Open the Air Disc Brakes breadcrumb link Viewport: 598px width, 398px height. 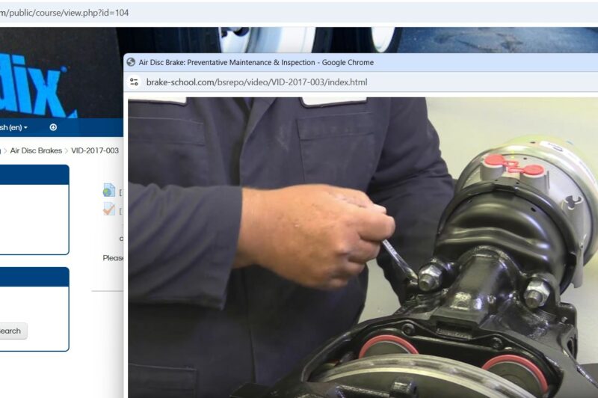pyautogui.click(x=36, y=150)
